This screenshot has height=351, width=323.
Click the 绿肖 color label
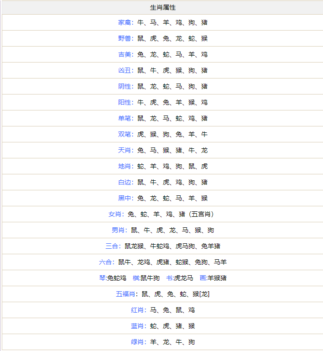pyautogui.click(x=137, y=342)
